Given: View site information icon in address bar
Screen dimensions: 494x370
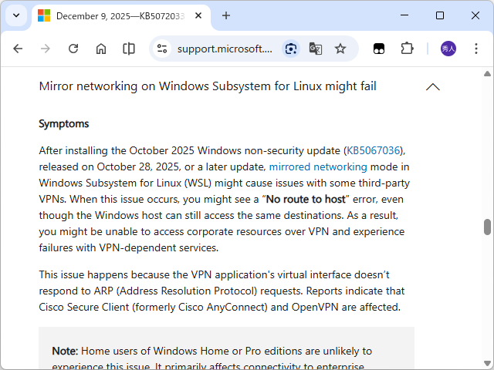Looking at the screenshot, I should click(162, 49).
